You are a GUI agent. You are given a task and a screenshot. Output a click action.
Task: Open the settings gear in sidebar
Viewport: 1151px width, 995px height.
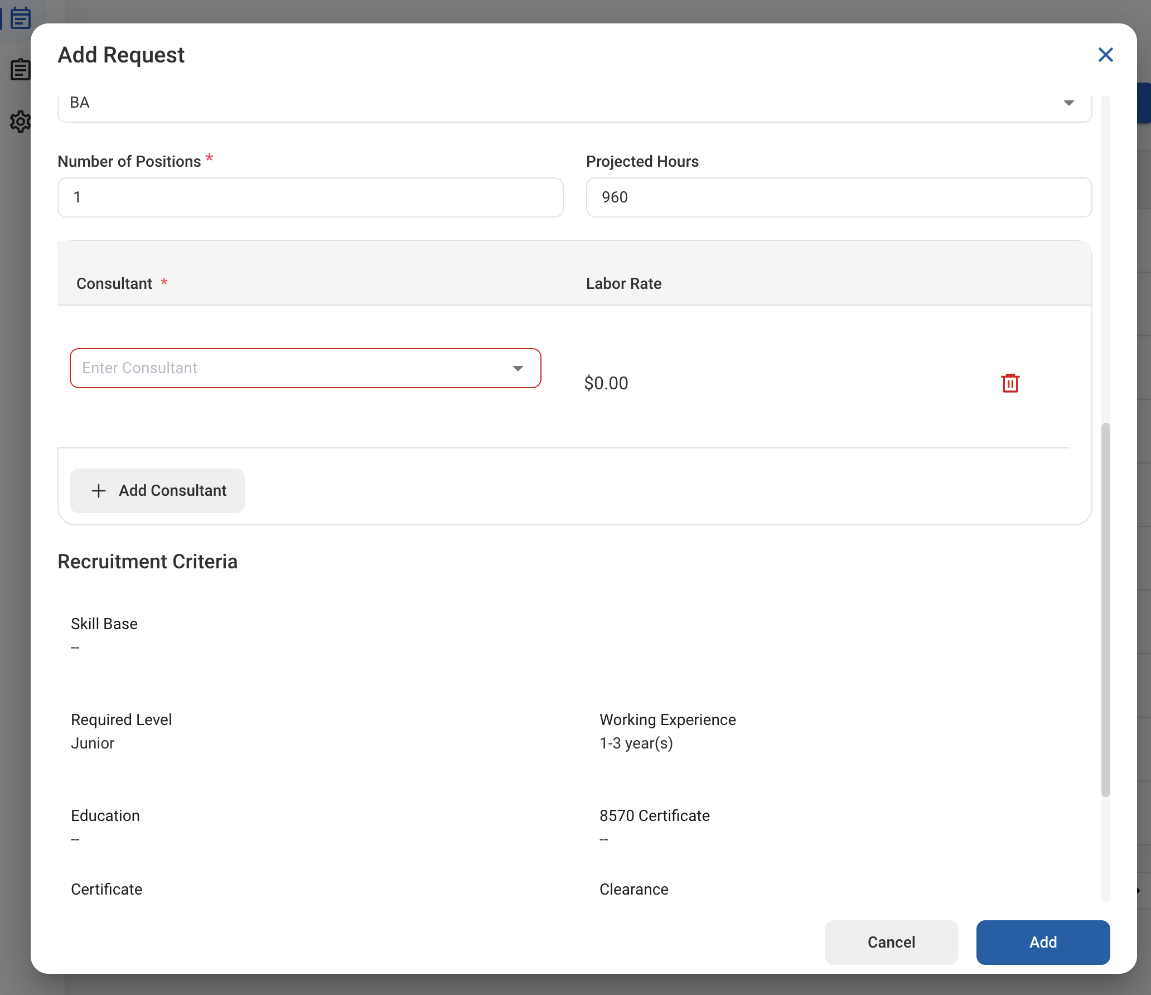tap(21, 121)
